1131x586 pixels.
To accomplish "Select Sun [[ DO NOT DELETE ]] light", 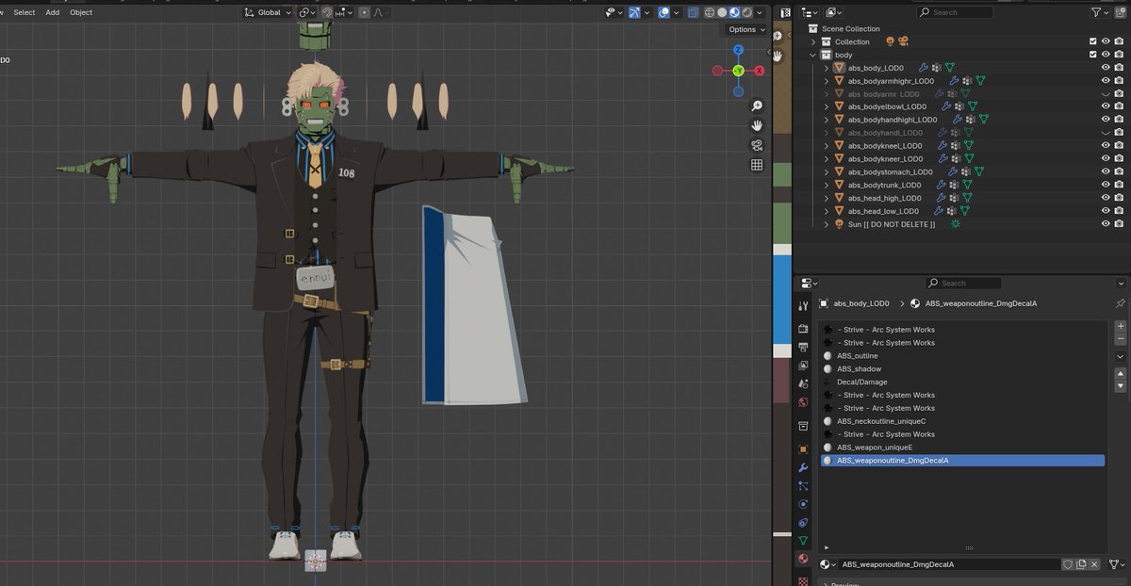I will click(891, 224).
